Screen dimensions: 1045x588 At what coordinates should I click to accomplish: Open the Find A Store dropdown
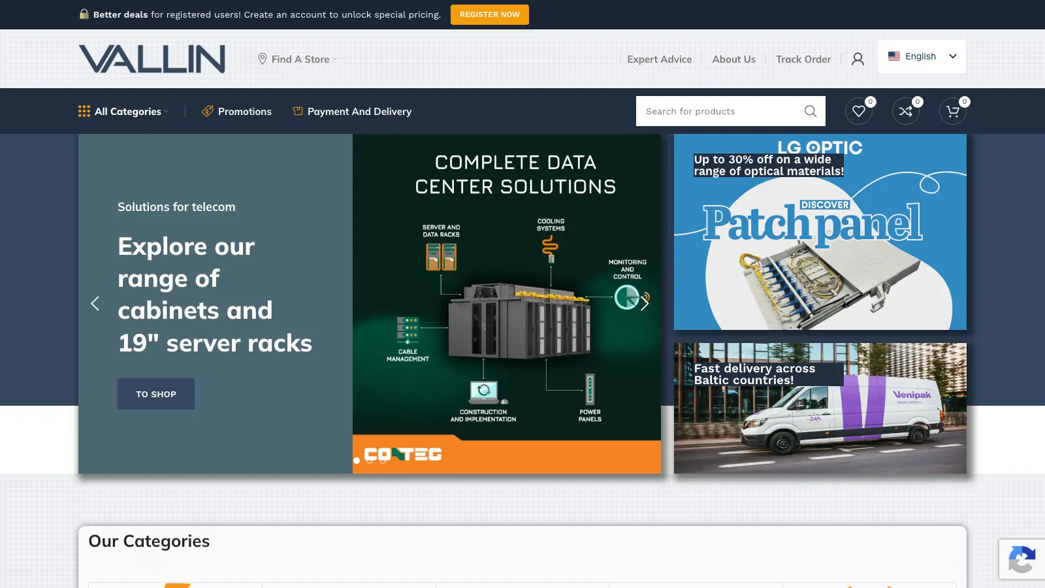coord(297,59)
